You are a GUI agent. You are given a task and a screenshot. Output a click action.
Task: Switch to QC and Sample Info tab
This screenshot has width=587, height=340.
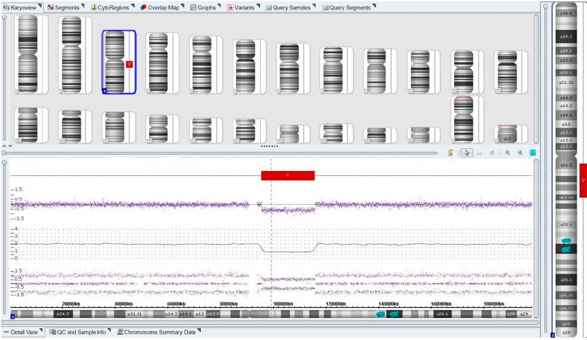tap(78, 332)
